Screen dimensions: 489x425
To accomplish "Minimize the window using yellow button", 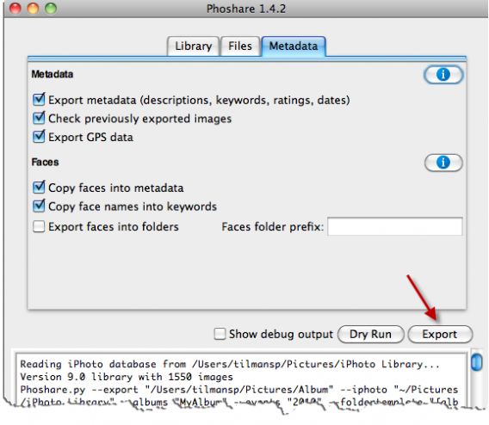I will click(x=33, y=8).
